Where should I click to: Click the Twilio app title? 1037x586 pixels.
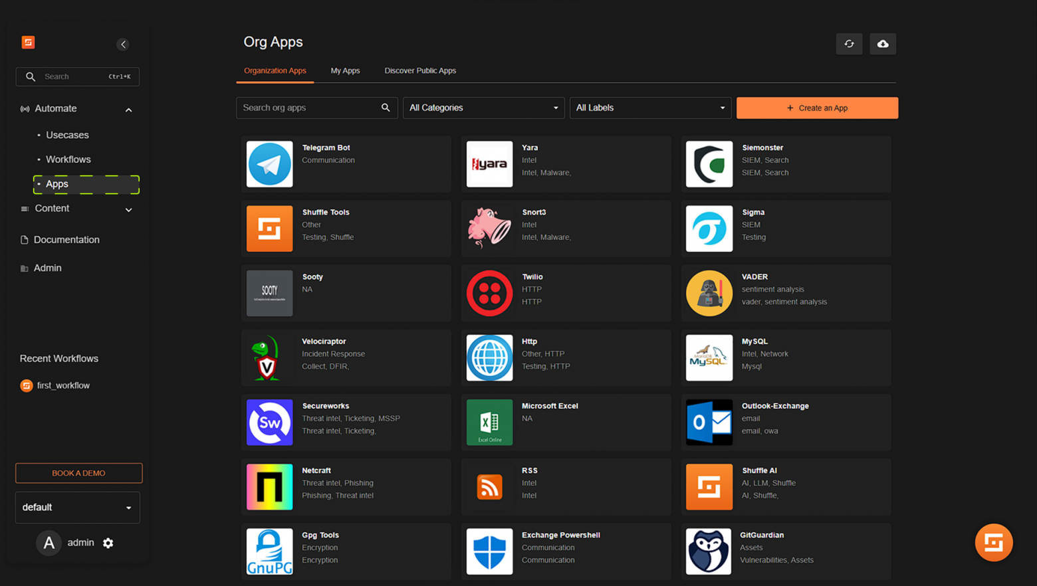click(532, 276)
